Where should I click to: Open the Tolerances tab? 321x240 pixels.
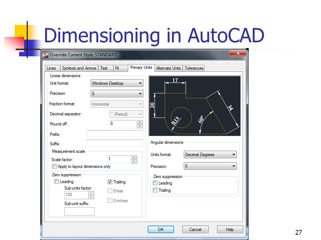pos(194,68)
